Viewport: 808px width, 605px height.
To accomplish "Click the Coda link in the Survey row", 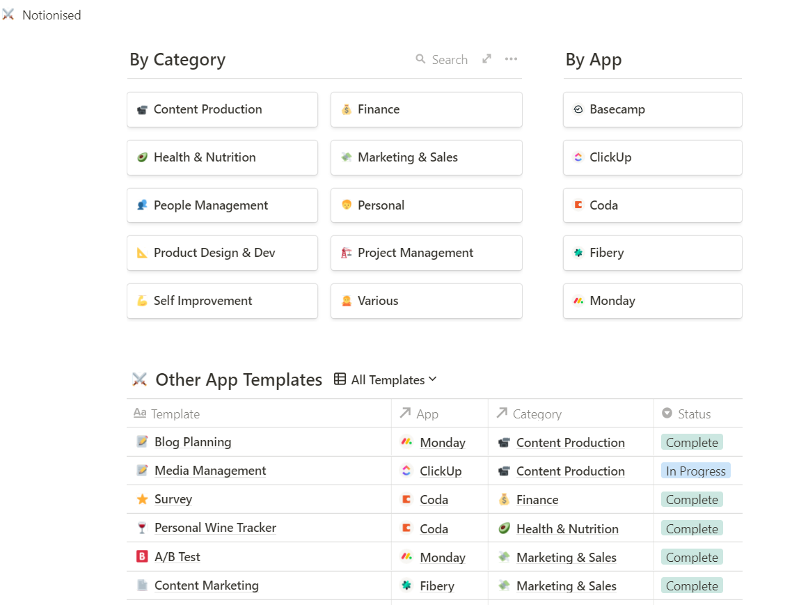I will pyautogui.click(x=434, y=499).
